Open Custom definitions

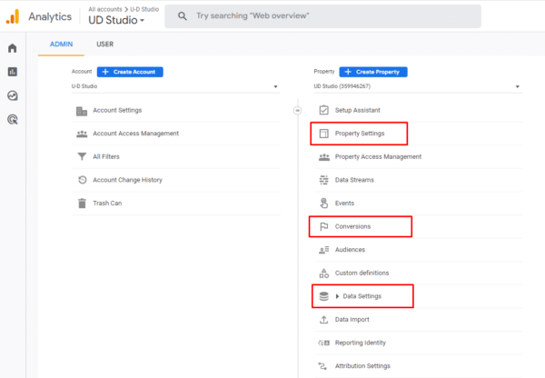362,273
